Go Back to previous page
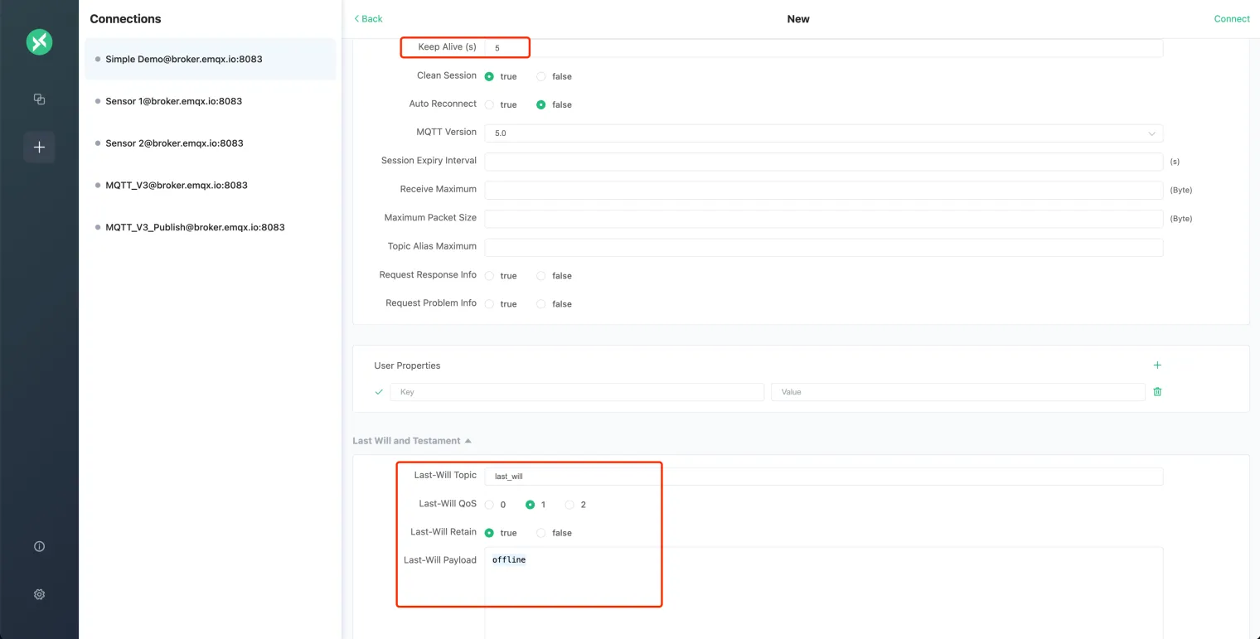This screenshot has height=639, width=1260. tap(368, 18)
